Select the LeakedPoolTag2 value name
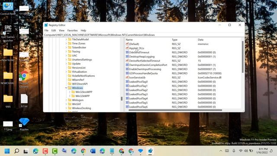This screenshot has width=277, height=156. click(138, 90)
